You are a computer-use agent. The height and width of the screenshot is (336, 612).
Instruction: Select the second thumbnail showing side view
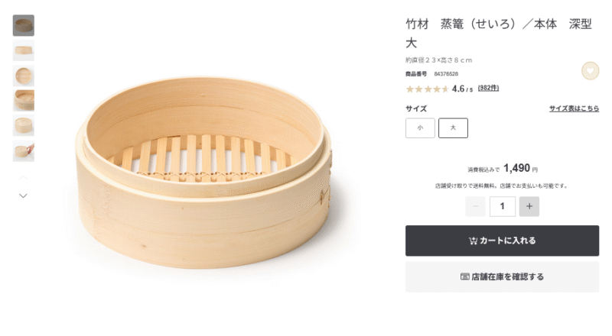click(x=24, y=50)
